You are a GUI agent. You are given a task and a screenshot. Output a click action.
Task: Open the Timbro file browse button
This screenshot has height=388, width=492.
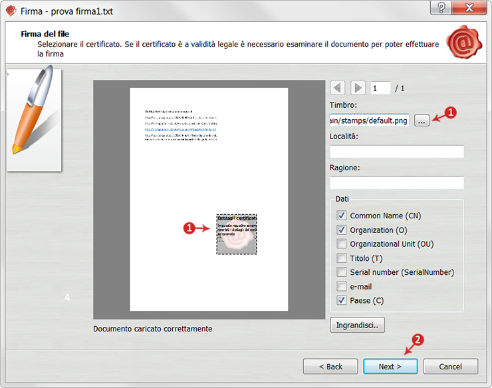click(422, 120)
